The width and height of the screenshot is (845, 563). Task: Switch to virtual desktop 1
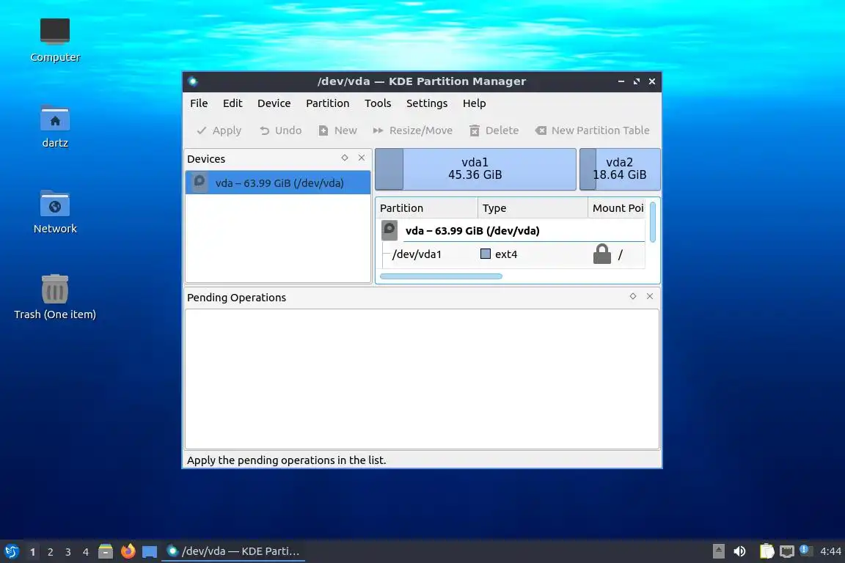(33, 552)
